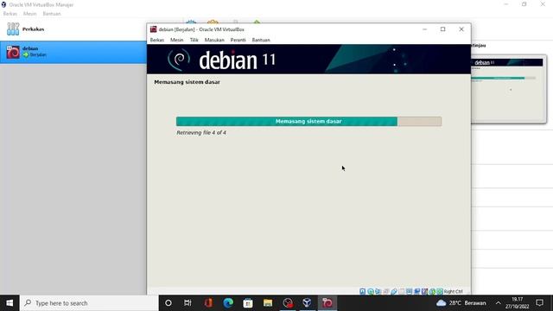Viewport: 553px width, 311px height.
Task: Open the Masukan menu in the VM window
Action: click(214, 40)
